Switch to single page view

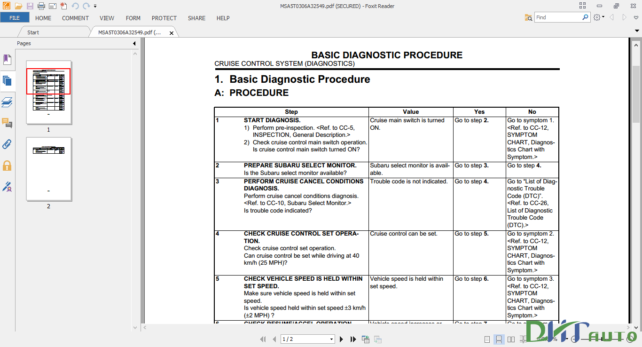point(487,339)
